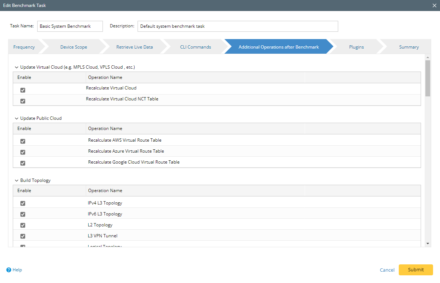Viewport: 440px width, 283px height.
Task: Toggle Recalculate Virtual Cloud NCT Table checkbox
Action: point(23,101)
